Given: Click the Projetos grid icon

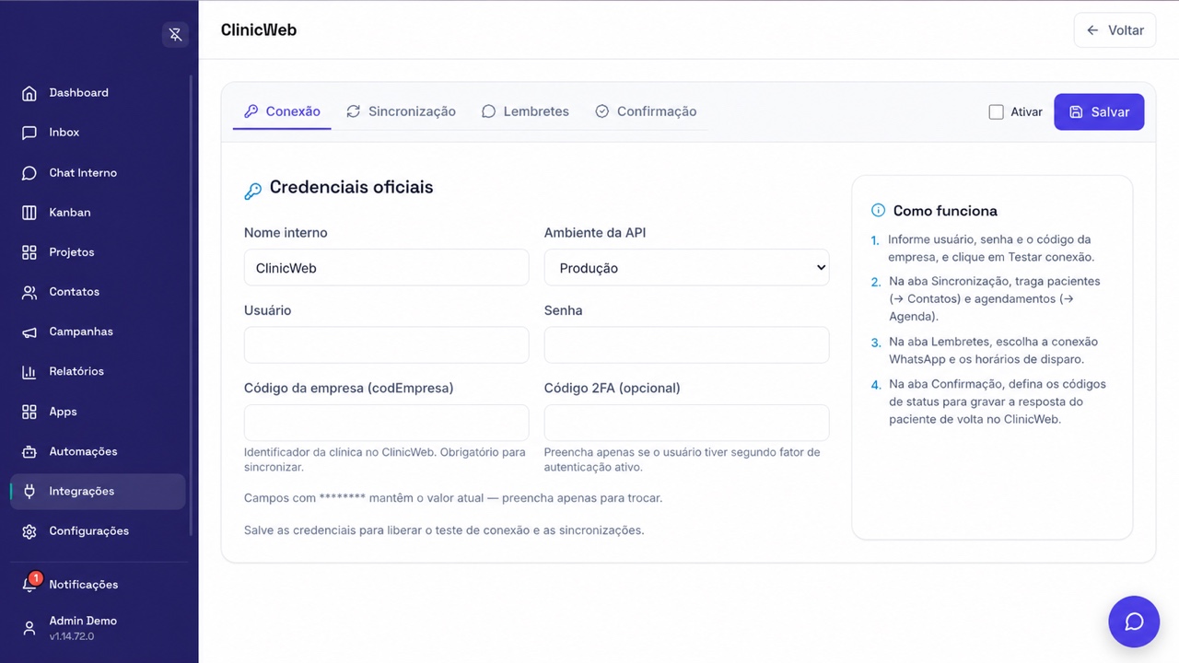Looking at the screenshot, I should 29,252.
